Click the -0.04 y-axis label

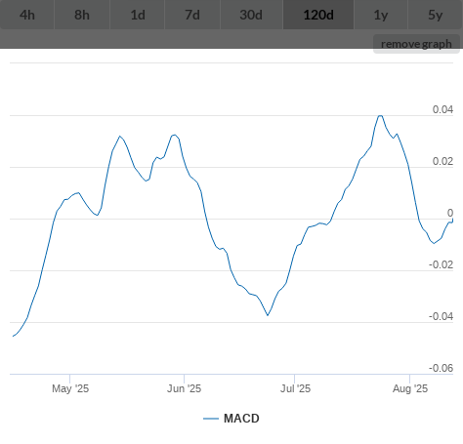pyautogui.click(x=441, y=316)
